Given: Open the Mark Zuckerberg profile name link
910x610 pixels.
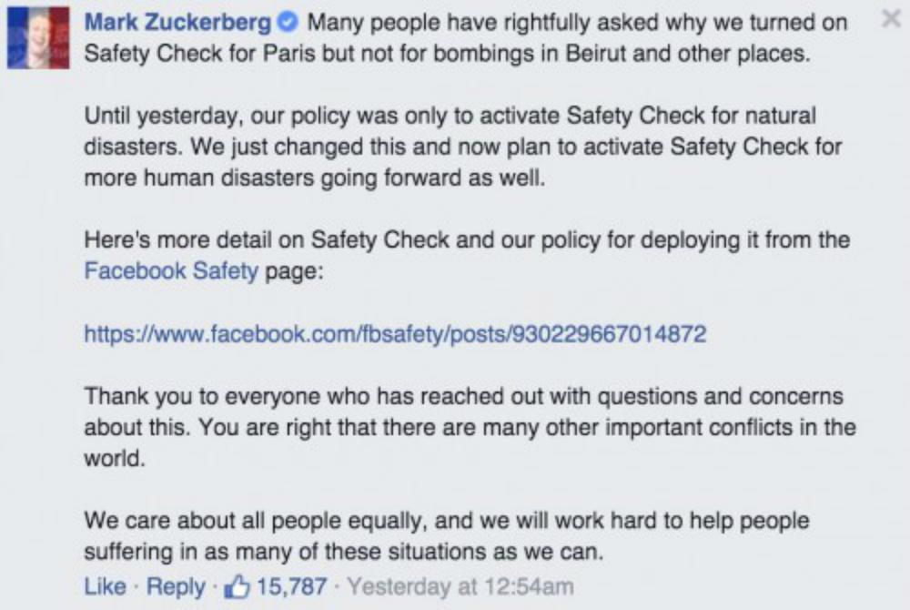Looking at the screenshot, I should coord(177,23).
